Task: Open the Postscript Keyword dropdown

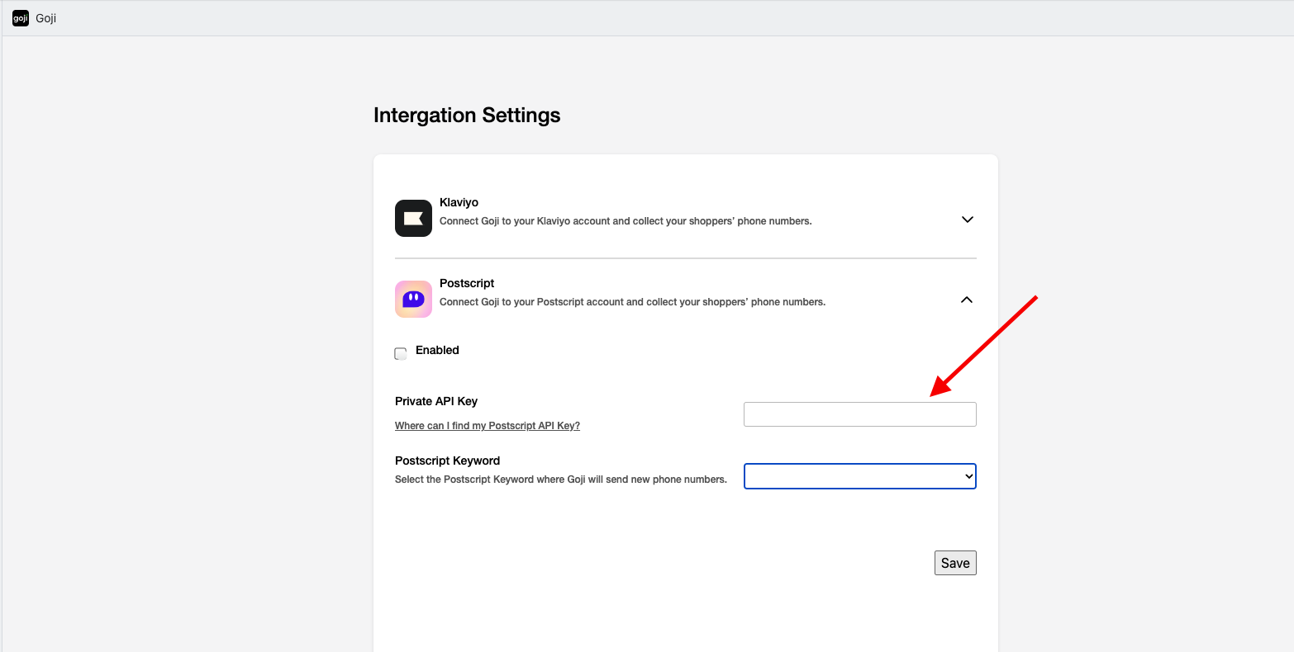Action: coord(860,476)
